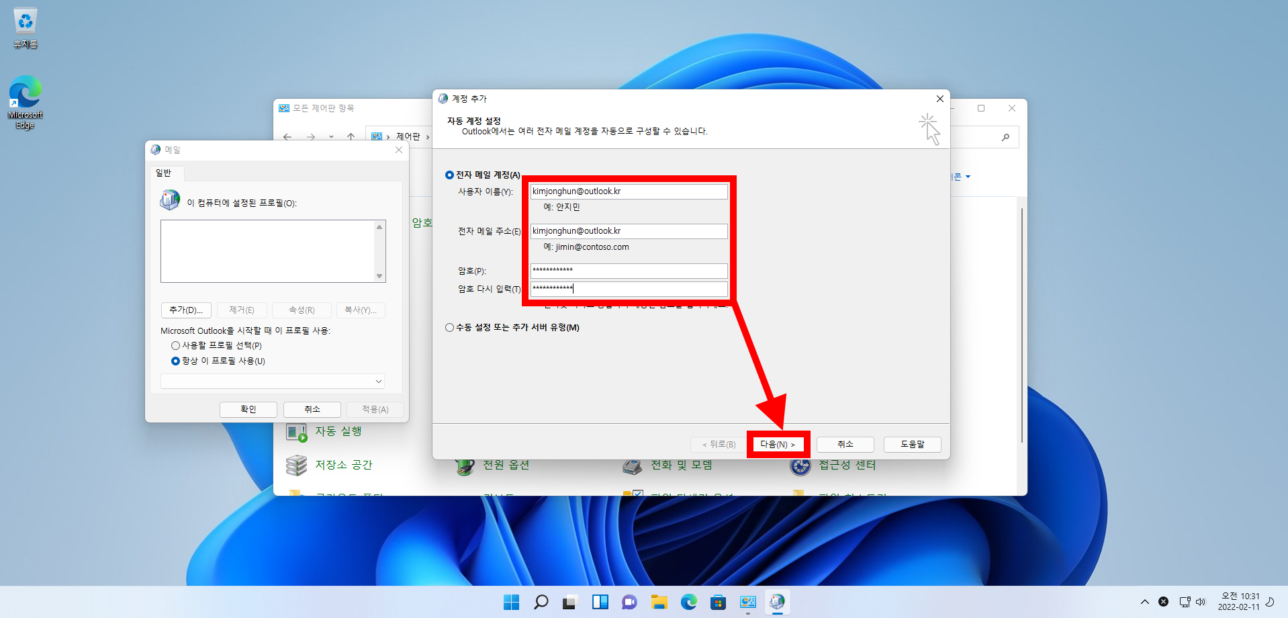Open File Explorer from the taskbar
This screenshot has height=618, width=1288.
click(659, 602)
